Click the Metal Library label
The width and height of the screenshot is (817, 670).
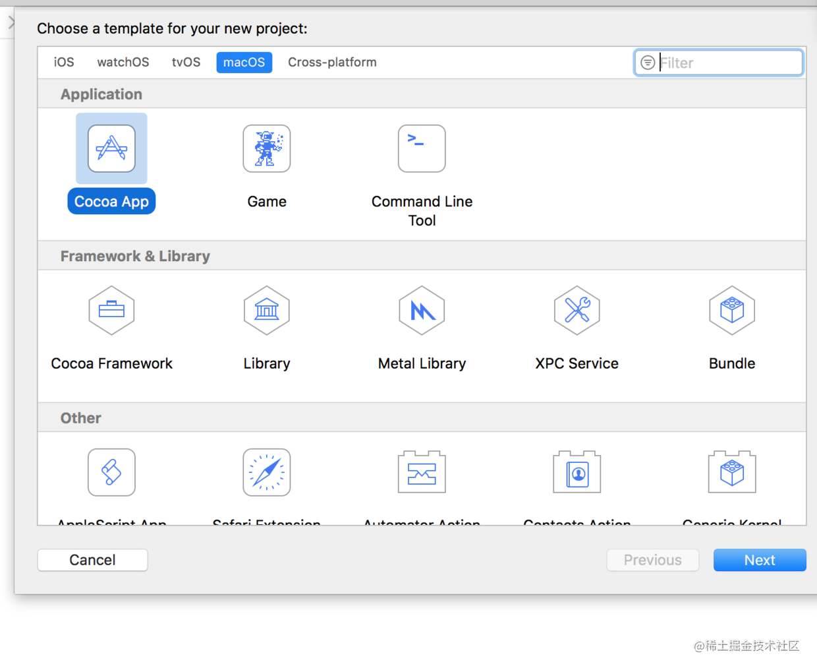pos(422,363)
